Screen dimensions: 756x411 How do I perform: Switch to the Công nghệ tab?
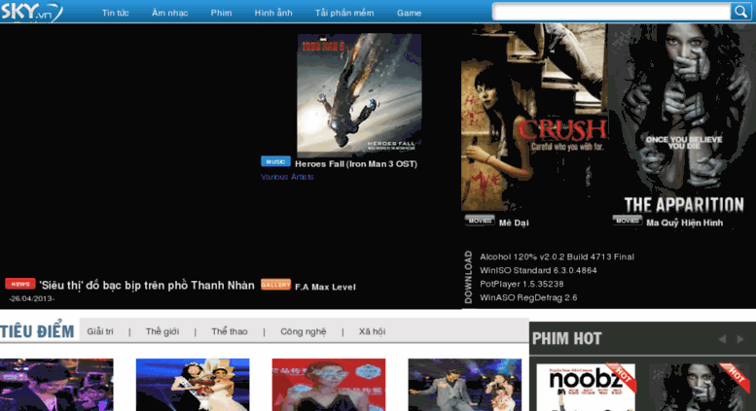pyautogui.click(x=304, y=331)
